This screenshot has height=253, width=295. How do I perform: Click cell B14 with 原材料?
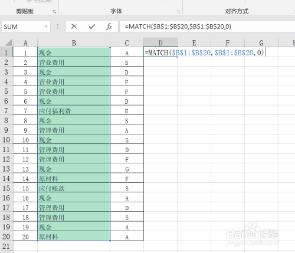tap(74, 179)
